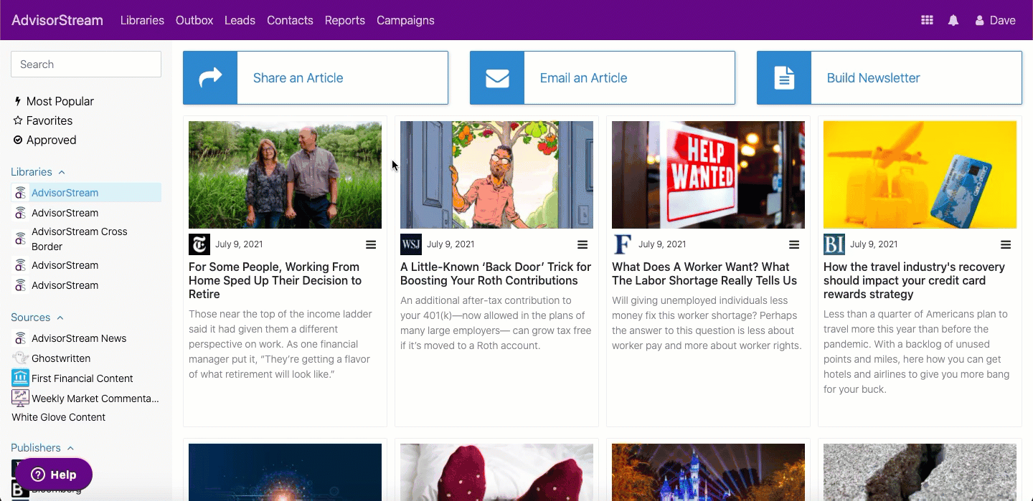1033x501 pixels.
Task: Open the menu for the Working From Home article
Action: pos(371,244)
